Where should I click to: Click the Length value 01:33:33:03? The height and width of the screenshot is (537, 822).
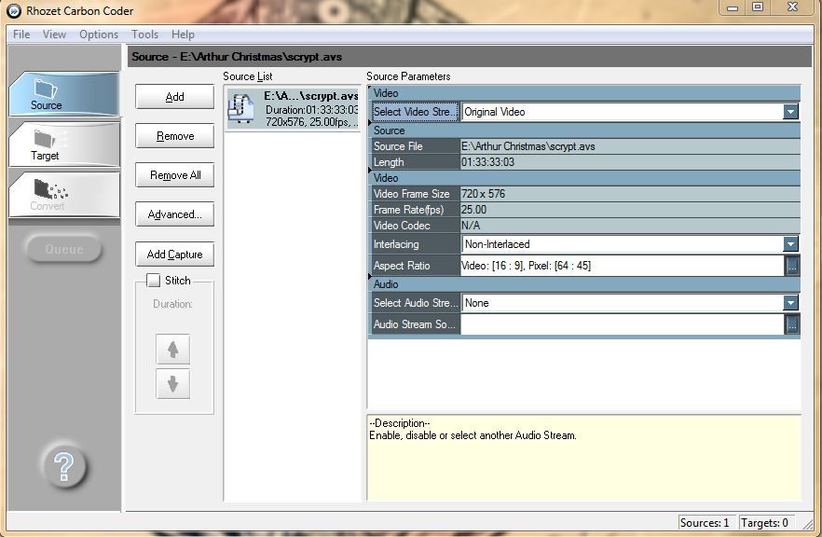630,162
